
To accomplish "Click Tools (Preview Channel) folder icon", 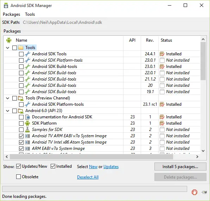I will click(x=21, y=98).
